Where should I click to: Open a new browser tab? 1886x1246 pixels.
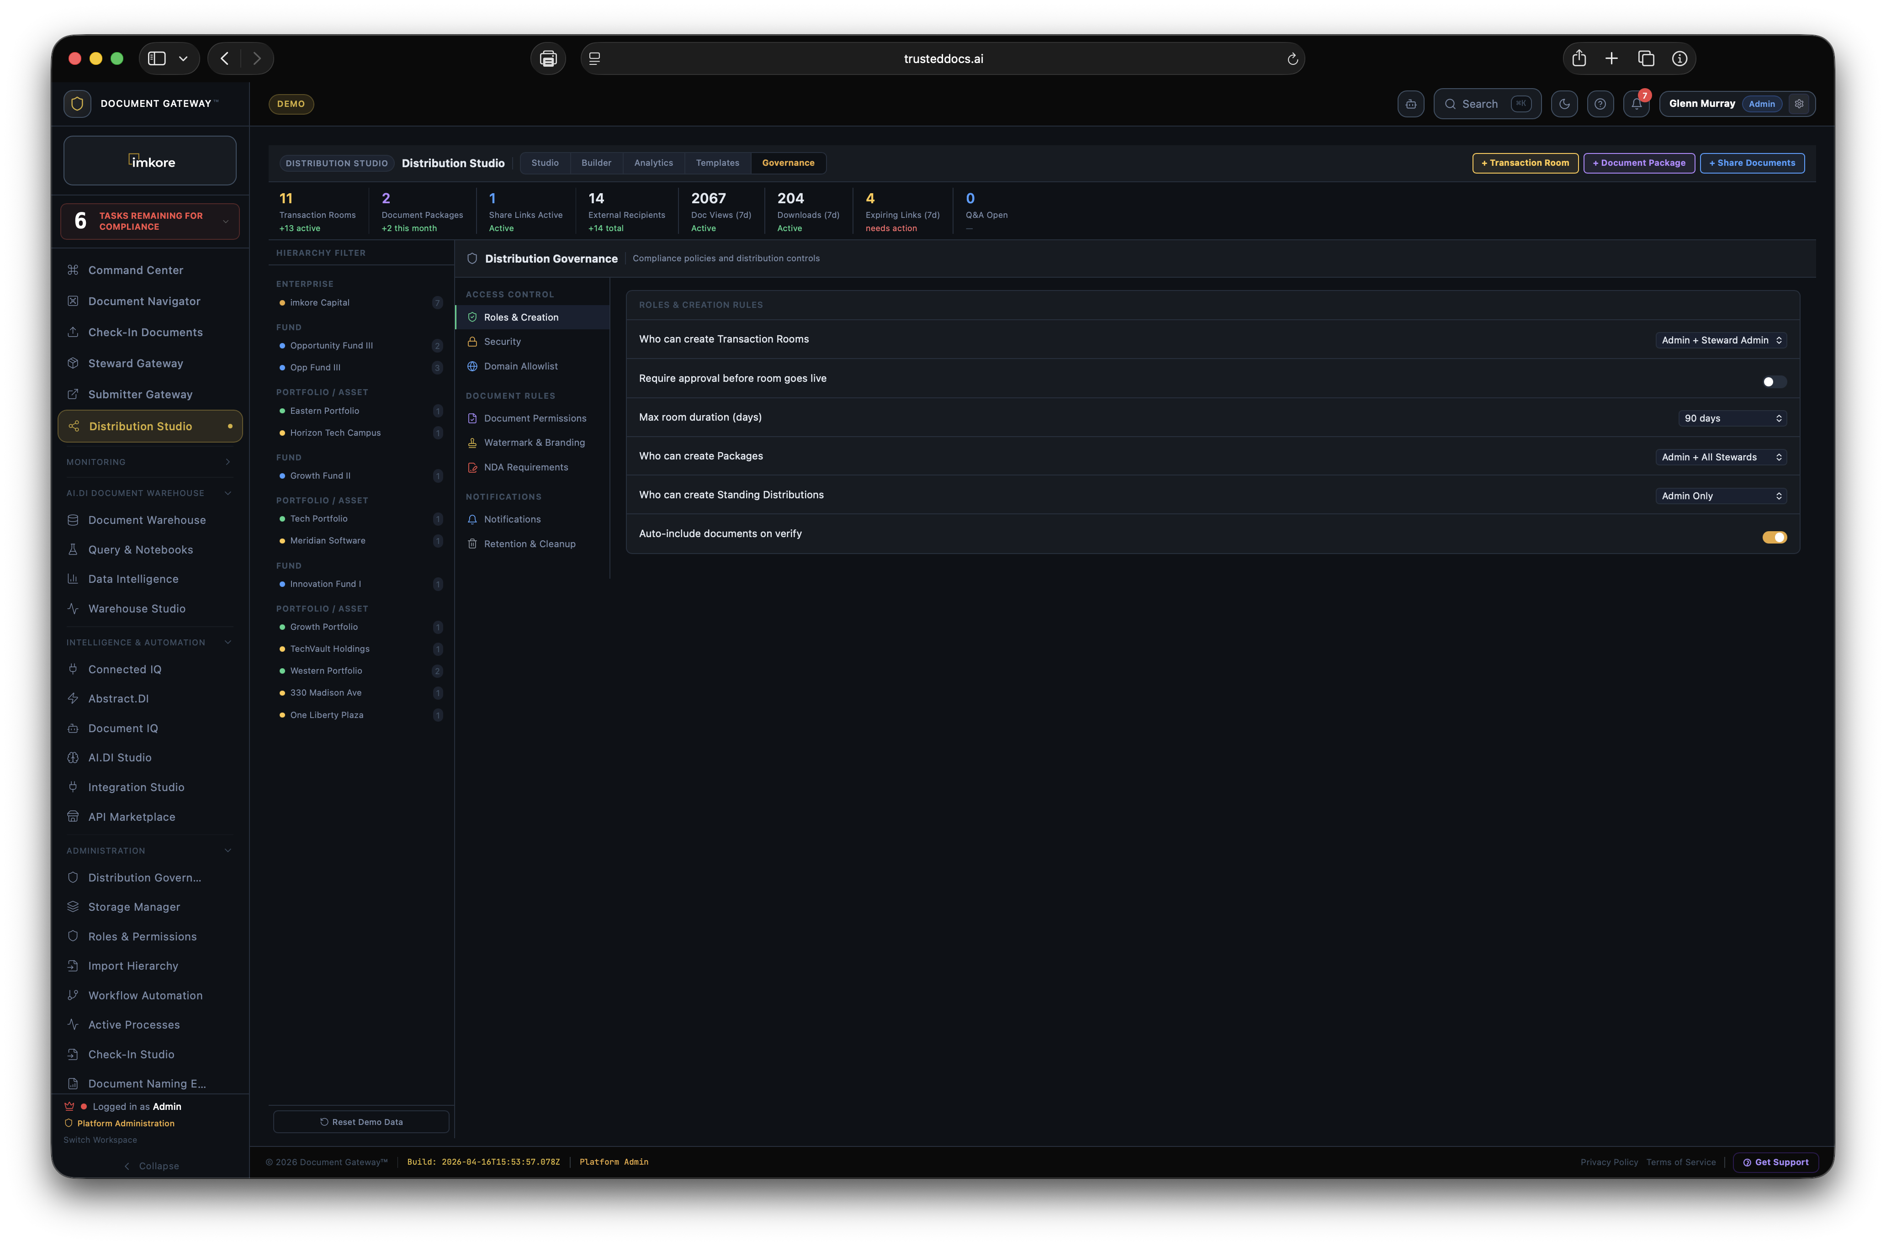[1611, 59]
